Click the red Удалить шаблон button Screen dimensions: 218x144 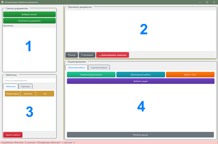13,135
